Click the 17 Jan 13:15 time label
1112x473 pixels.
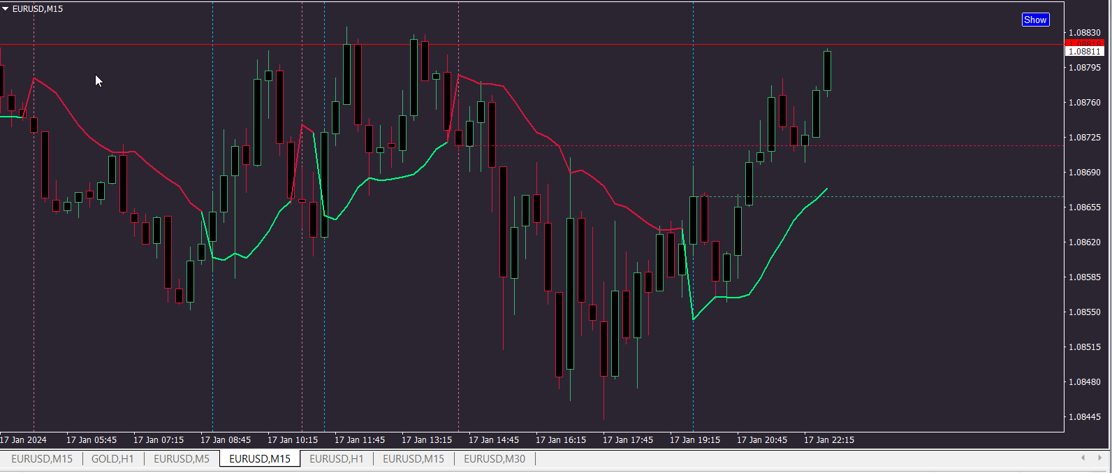(x=427, y=439)
